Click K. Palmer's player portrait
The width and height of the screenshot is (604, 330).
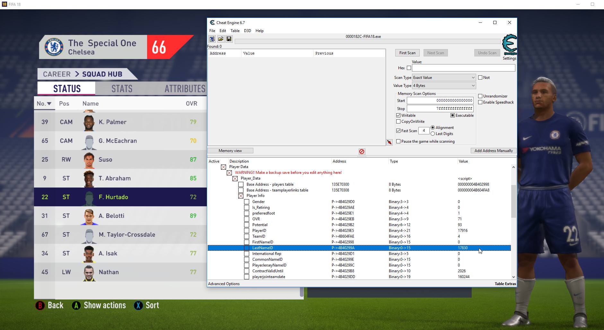click(x=89, y=122)
